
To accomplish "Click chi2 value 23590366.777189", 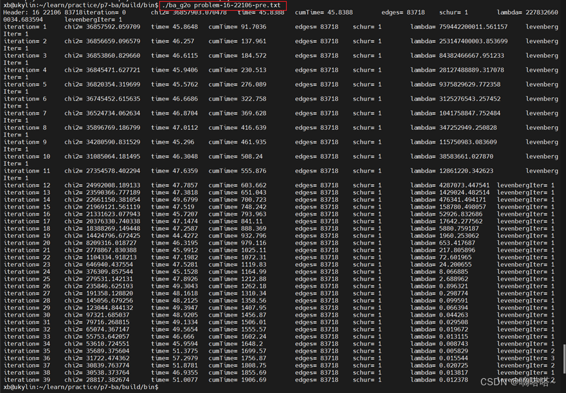I will click(113, 193).
